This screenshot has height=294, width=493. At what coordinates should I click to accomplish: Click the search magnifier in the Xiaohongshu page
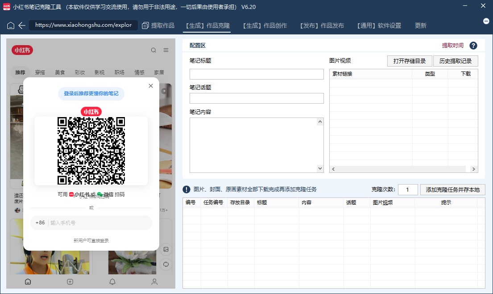click(x=153, y=50)
